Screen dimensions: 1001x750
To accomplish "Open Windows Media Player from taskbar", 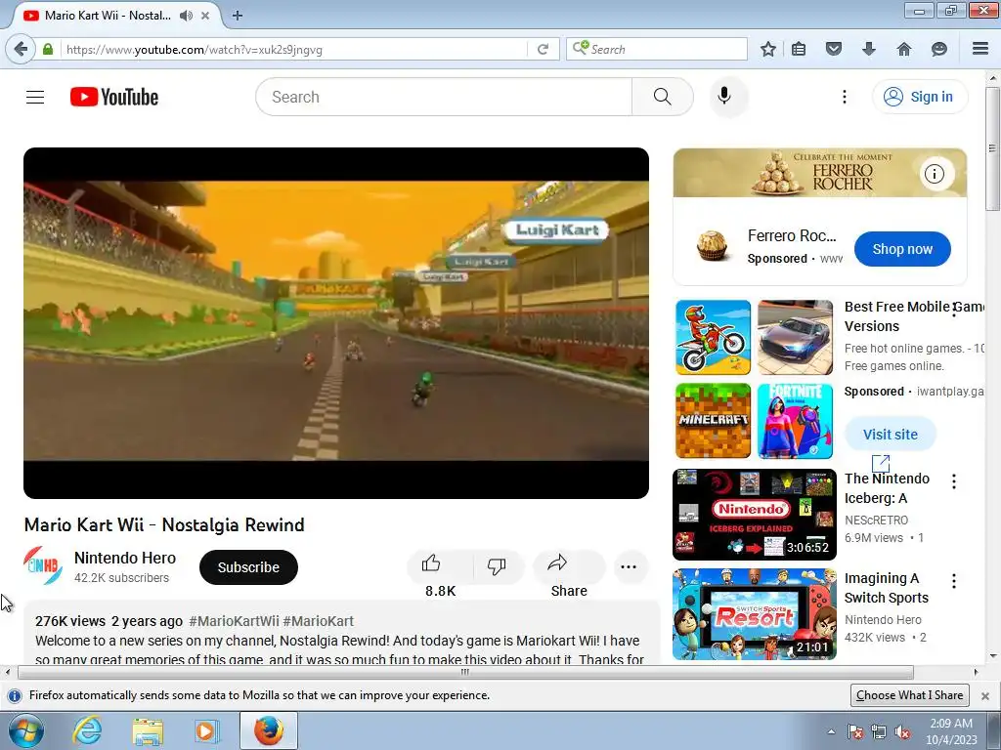I will 206,730.
